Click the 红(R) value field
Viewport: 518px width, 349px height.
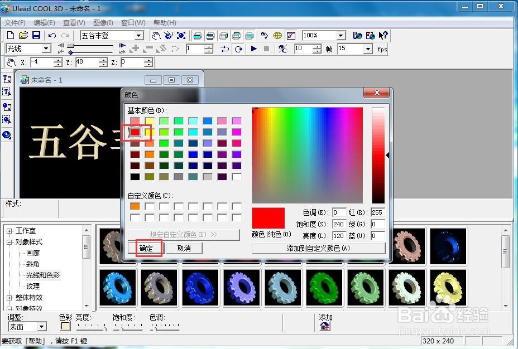(x=377, y=212)
